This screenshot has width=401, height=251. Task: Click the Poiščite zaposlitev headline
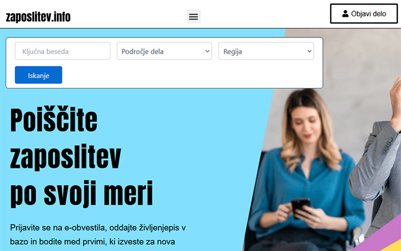pos(53,121)
